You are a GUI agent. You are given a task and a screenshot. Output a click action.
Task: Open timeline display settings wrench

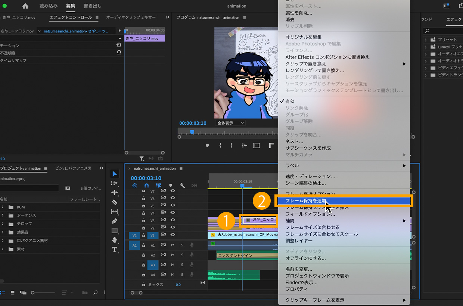(x=183, y=185)
